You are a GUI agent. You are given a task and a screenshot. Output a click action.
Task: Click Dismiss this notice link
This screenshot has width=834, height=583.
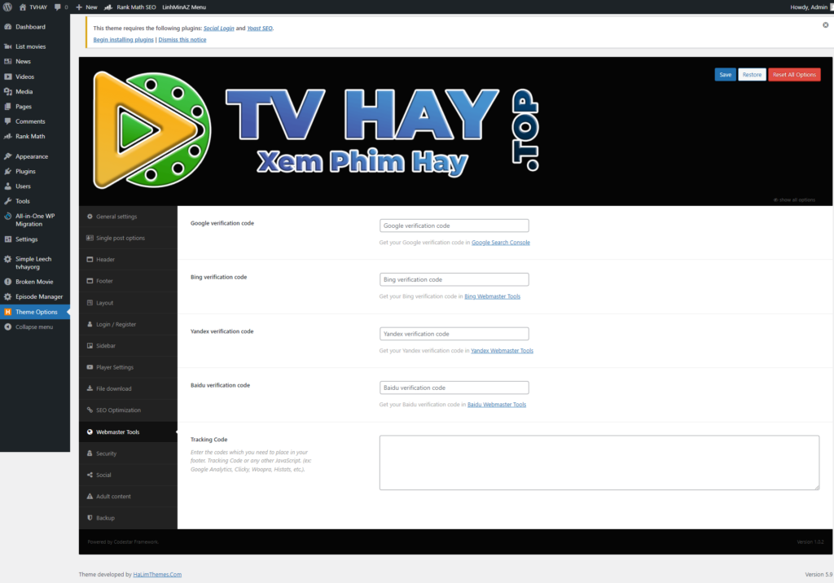pos(182,40)
